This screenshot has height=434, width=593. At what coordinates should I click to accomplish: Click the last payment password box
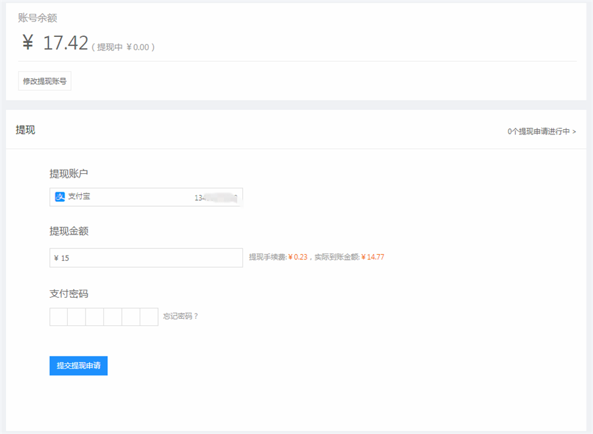point(149,317)
